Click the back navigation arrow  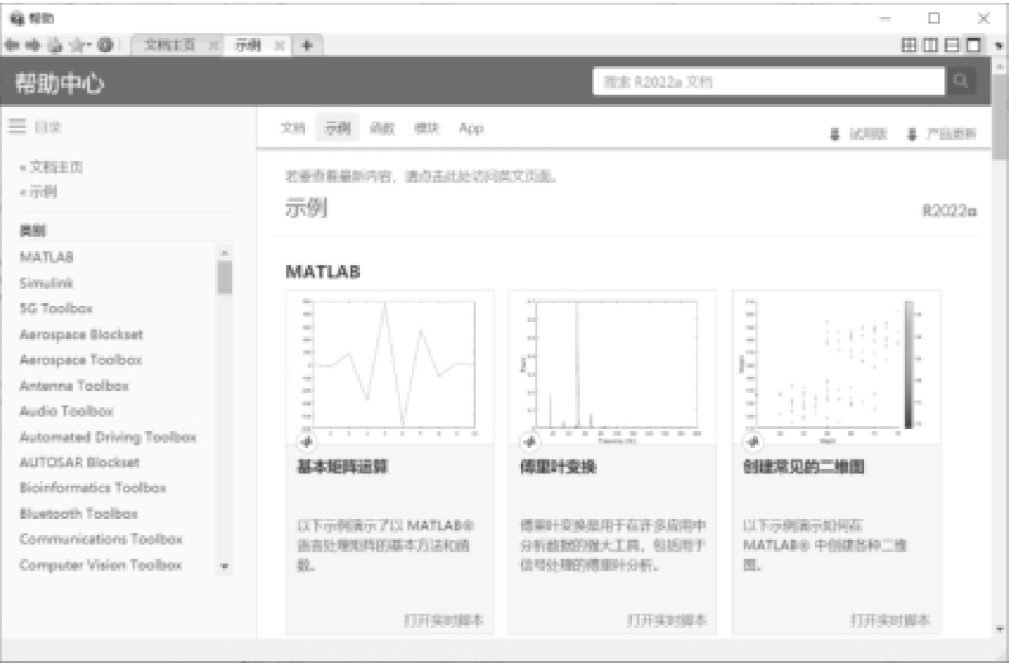click(11, 45)
